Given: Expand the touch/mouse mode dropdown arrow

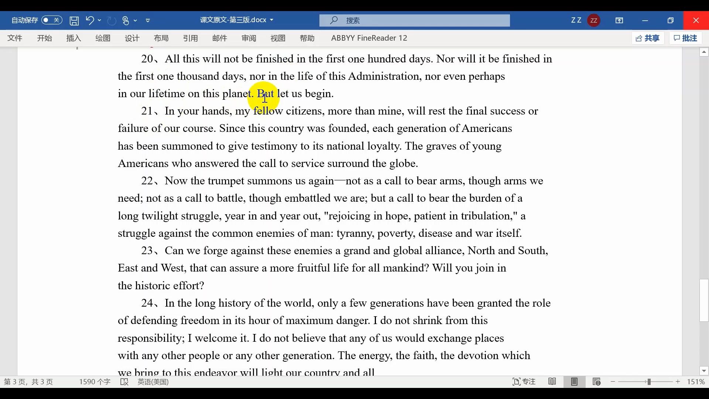Looking at the screenshot, I should point(136,20).
